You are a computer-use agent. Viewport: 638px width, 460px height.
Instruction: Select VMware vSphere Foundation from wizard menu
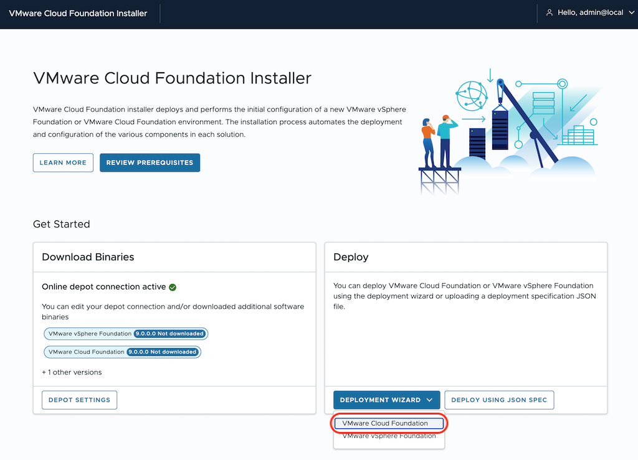(389, 436)
